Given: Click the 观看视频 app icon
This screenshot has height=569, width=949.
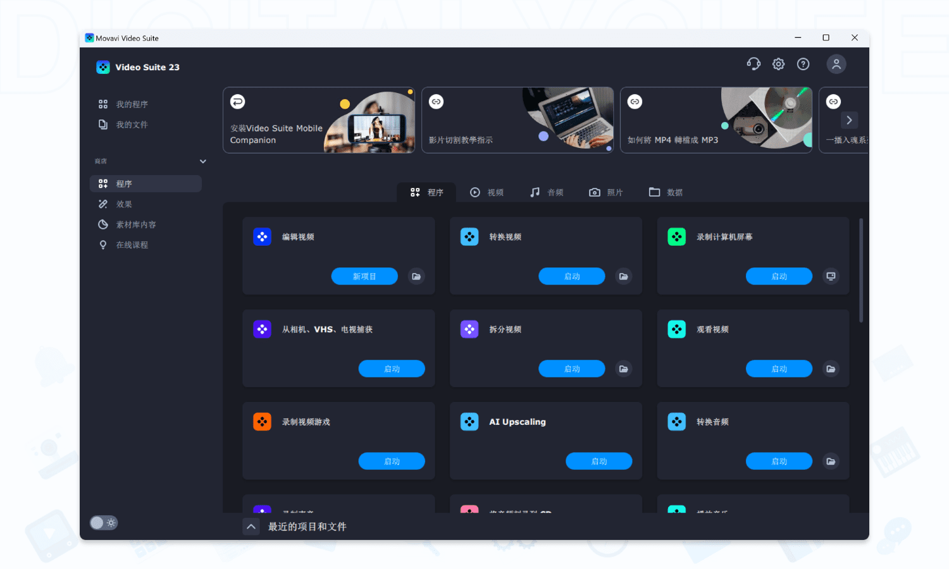Looking at the screenshot, I should pyautogui.click(x=677, y=329).
